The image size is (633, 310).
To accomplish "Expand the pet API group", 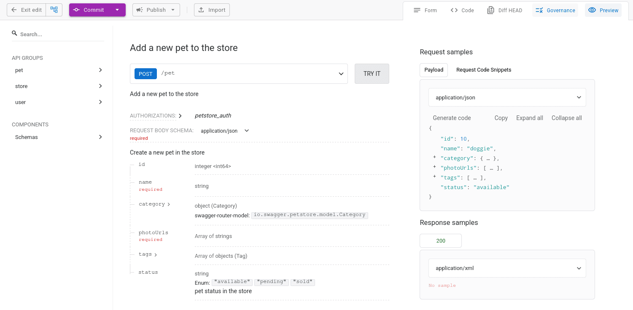I will [58, 70].
